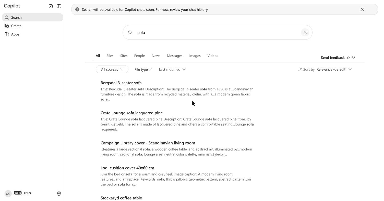The image size is (384, 201).
Task: Switch to the News tab
Action: (156, 56)
